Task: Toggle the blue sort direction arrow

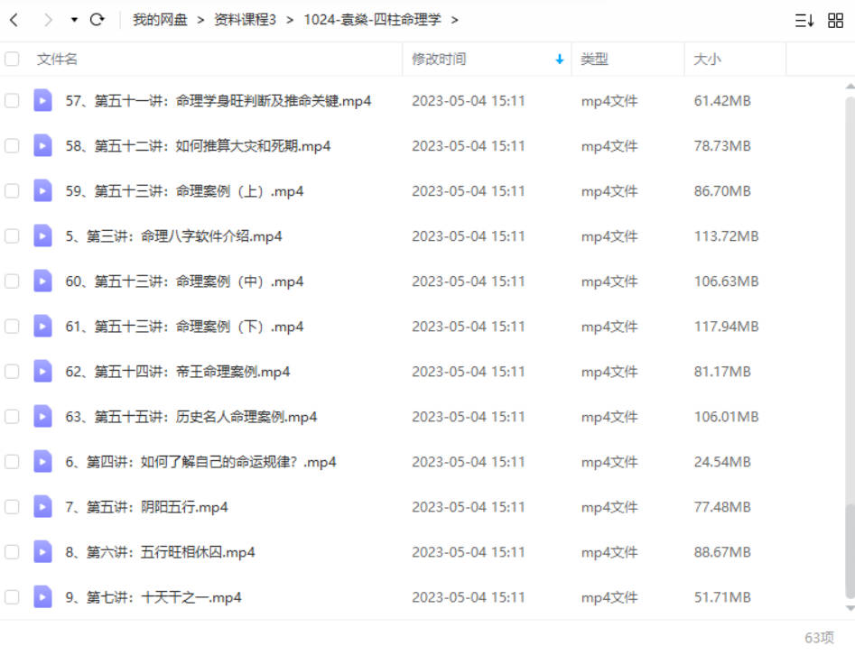Action: pos(560,60)
